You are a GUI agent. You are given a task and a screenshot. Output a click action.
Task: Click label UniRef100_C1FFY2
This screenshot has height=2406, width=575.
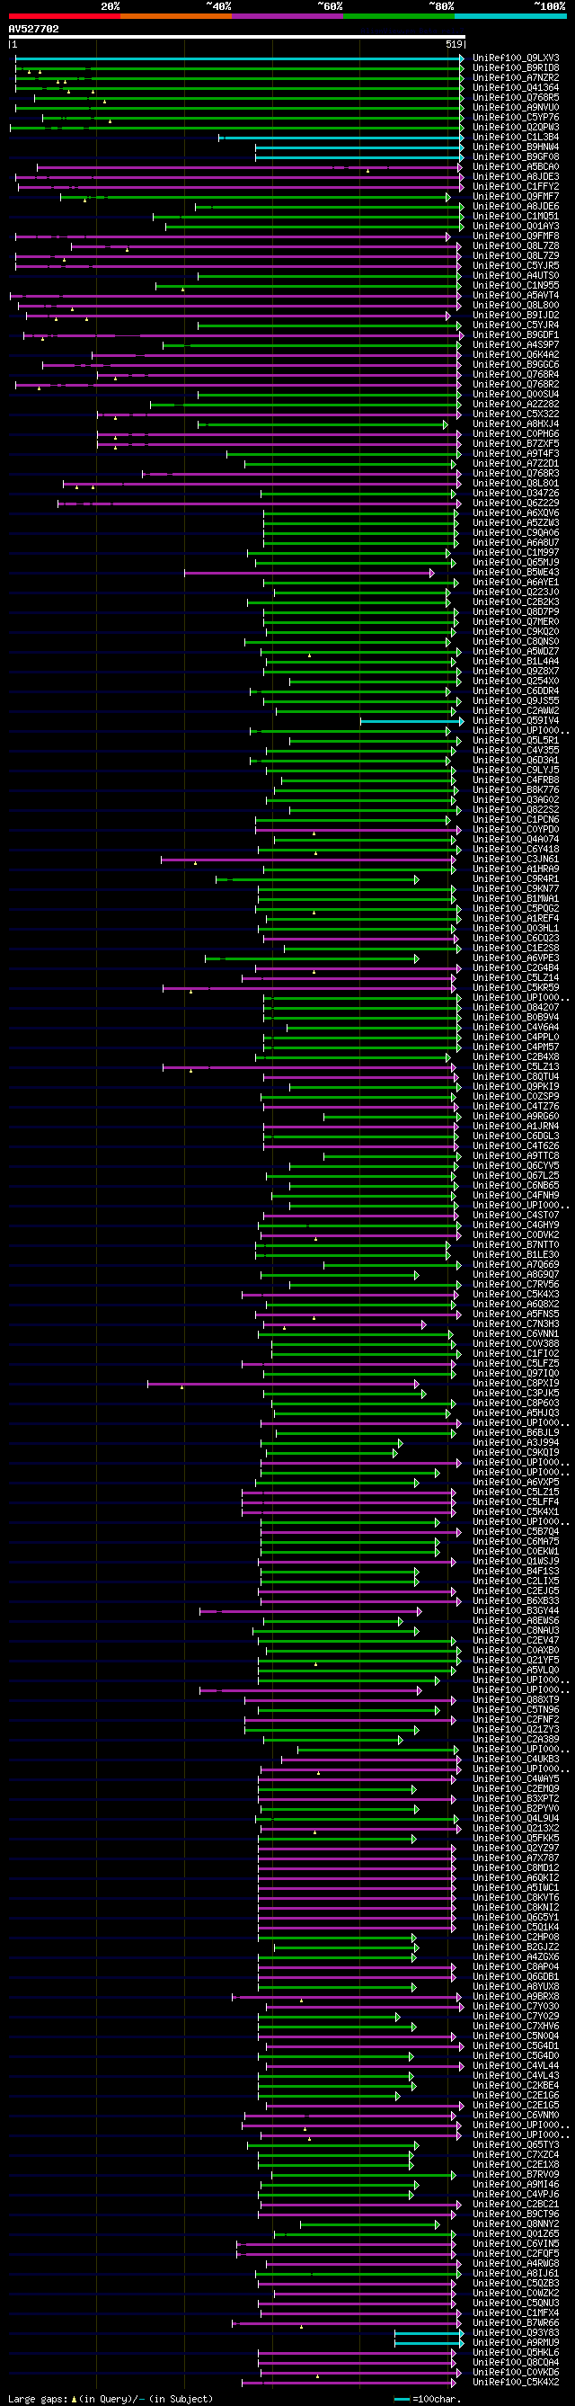[517, 187]
